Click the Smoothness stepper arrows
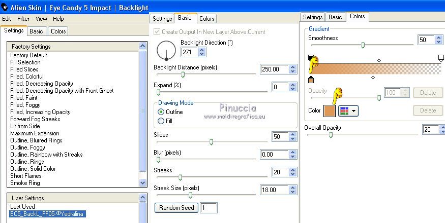This screenshot has height=223, width=445. pos(439,40)
